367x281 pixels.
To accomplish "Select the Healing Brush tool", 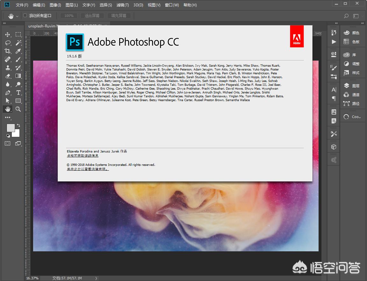I will [8, 60].
